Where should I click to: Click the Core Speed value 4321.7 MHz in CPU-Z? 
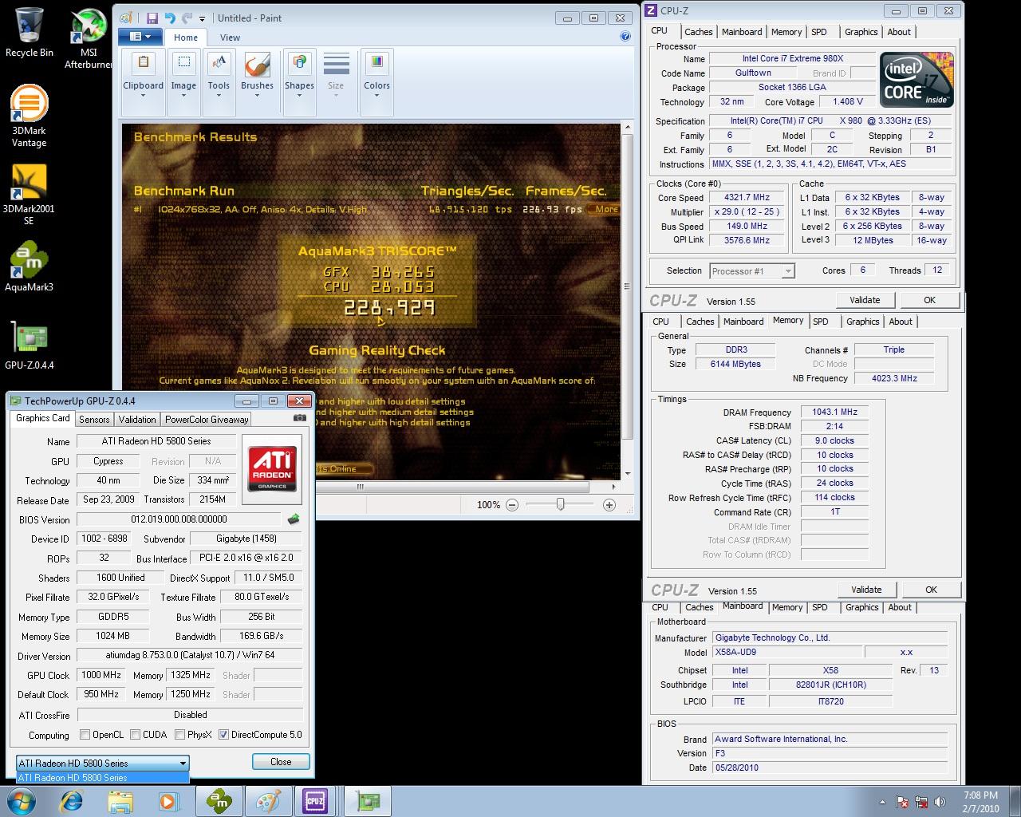(x=747, y=198)
